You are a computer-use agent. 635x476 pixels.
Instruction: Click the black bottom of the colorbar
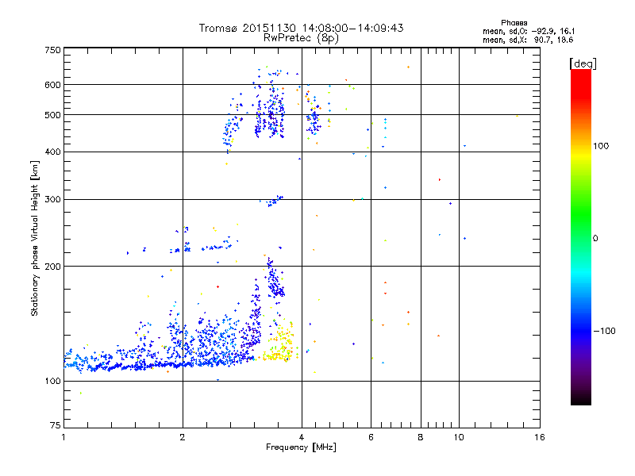[x=581, y=399]
